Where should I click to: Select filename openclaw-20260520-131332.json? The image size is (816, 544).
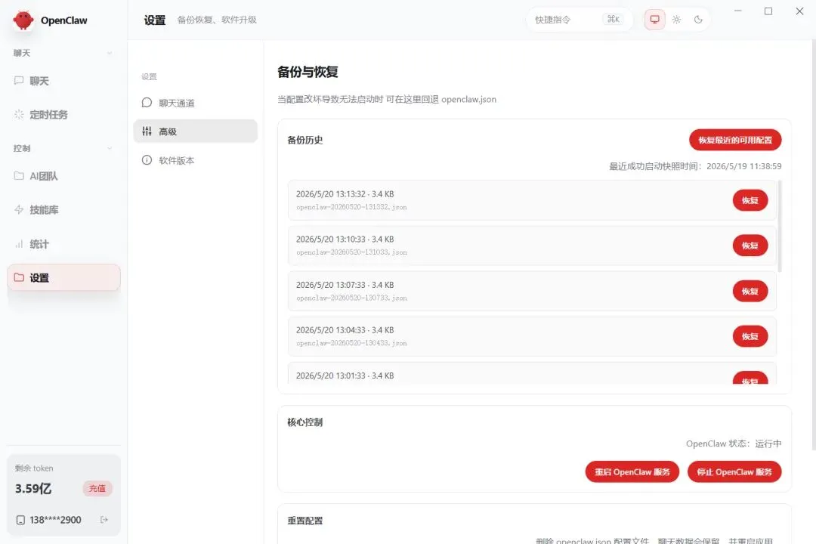point(351,207)
